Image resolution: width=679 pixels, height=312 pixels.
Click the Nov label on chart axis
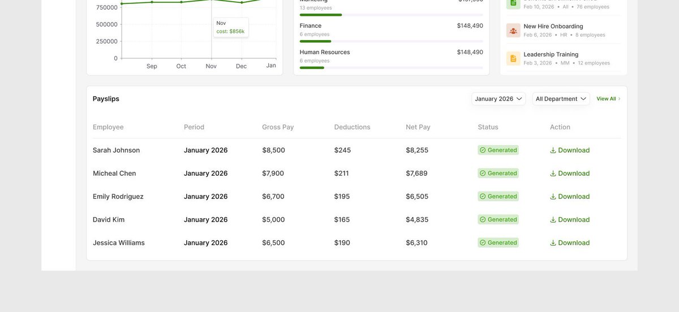(211, 66)
